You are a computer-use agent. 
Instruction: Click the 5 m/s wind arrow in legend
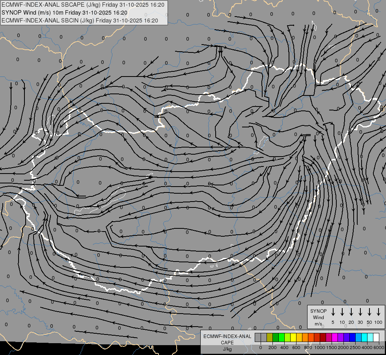click(333, 312)
